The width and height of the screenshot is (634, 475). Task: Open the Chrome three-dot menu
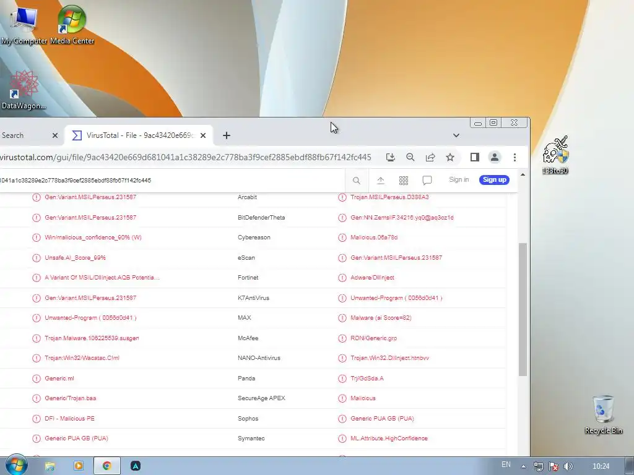tap(515, 157)
